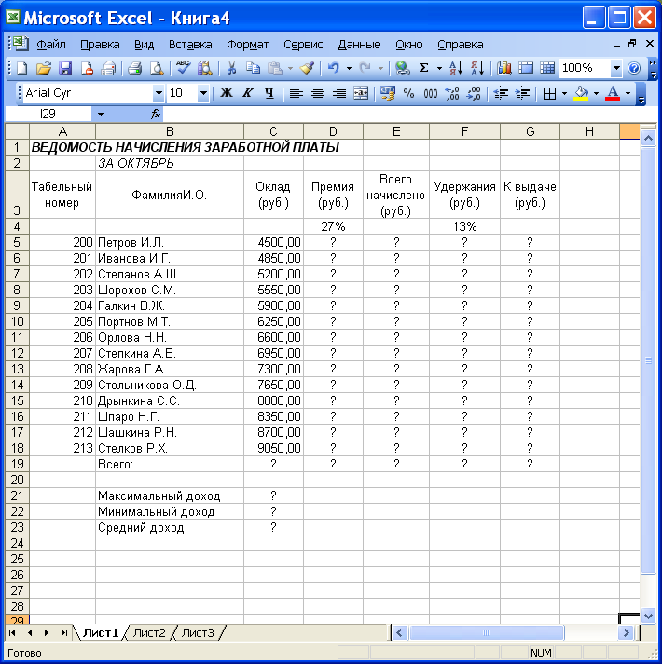Click the Print icon

coord(135,68)
